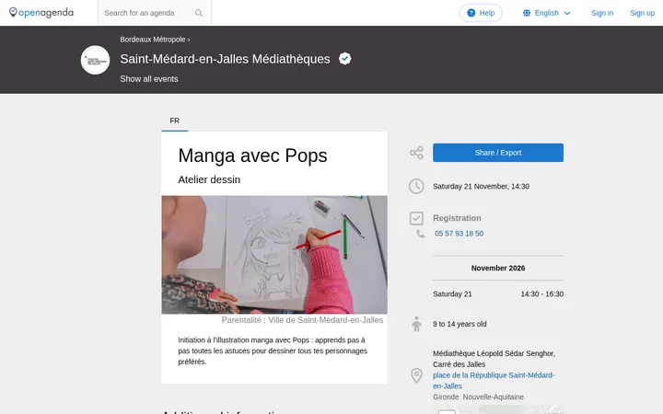Click Saturday 21 November, 14:30 text

482,186
